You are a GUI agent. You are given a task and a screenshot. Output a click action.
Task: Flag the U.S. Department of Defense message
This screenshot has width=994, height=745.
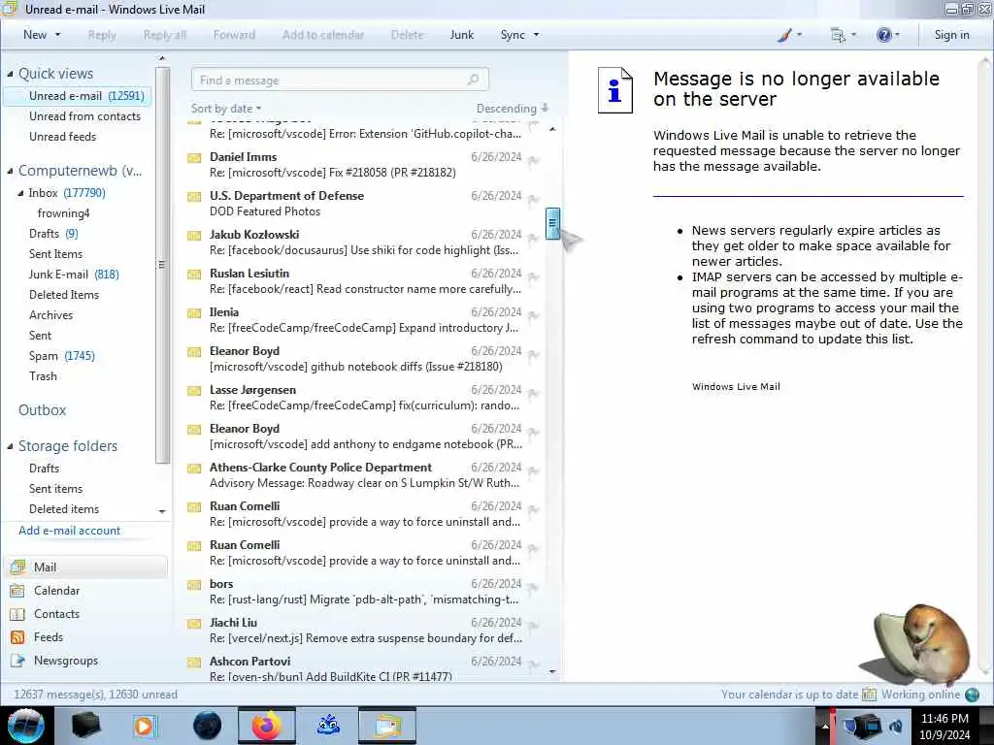coord(533,200)
